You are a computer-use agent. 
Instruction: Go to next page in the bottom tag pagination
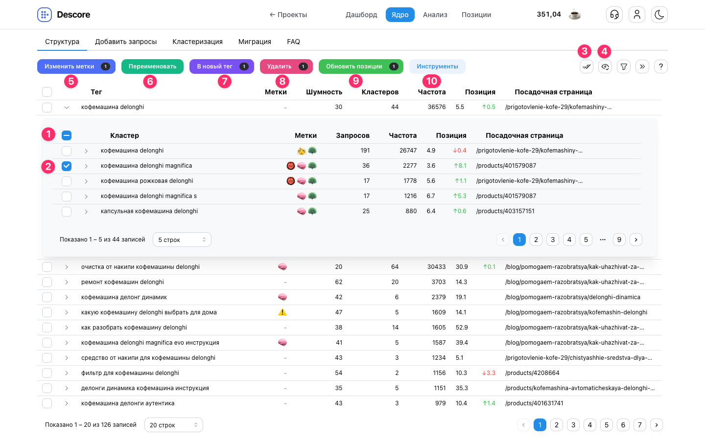point(657,425)
